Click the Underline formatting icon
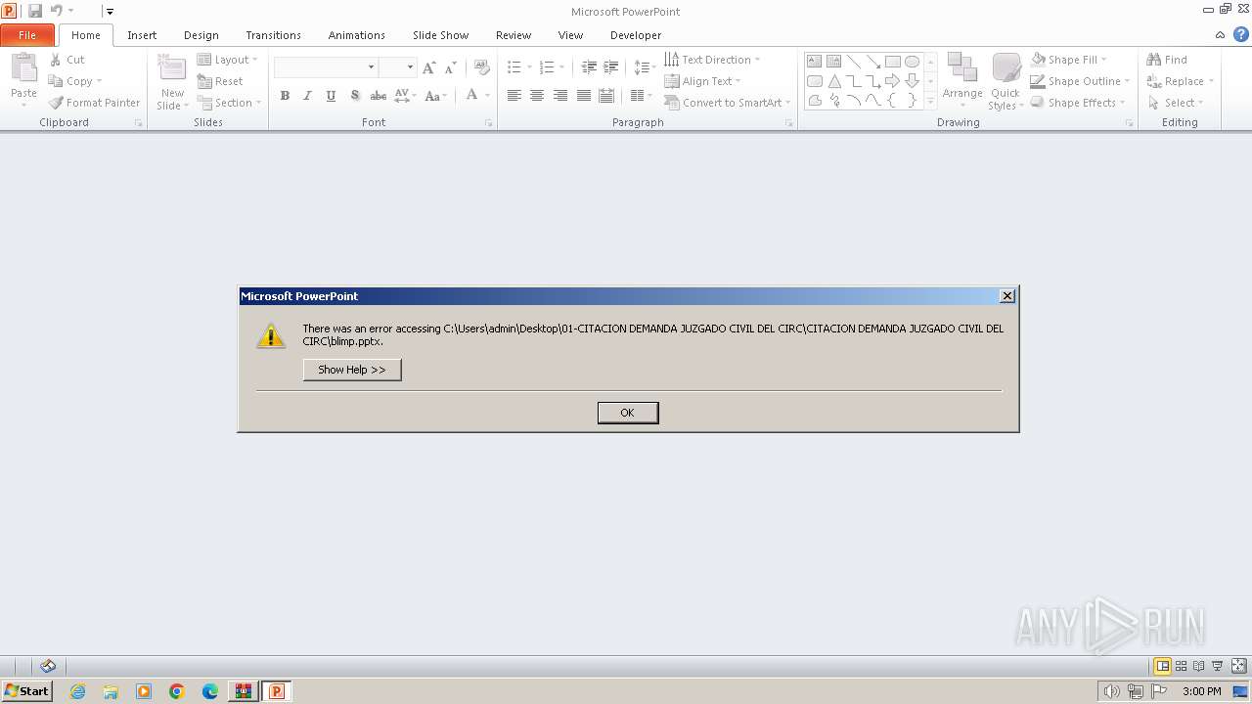This screenshot has height=704, width=1252. [331, 96]
